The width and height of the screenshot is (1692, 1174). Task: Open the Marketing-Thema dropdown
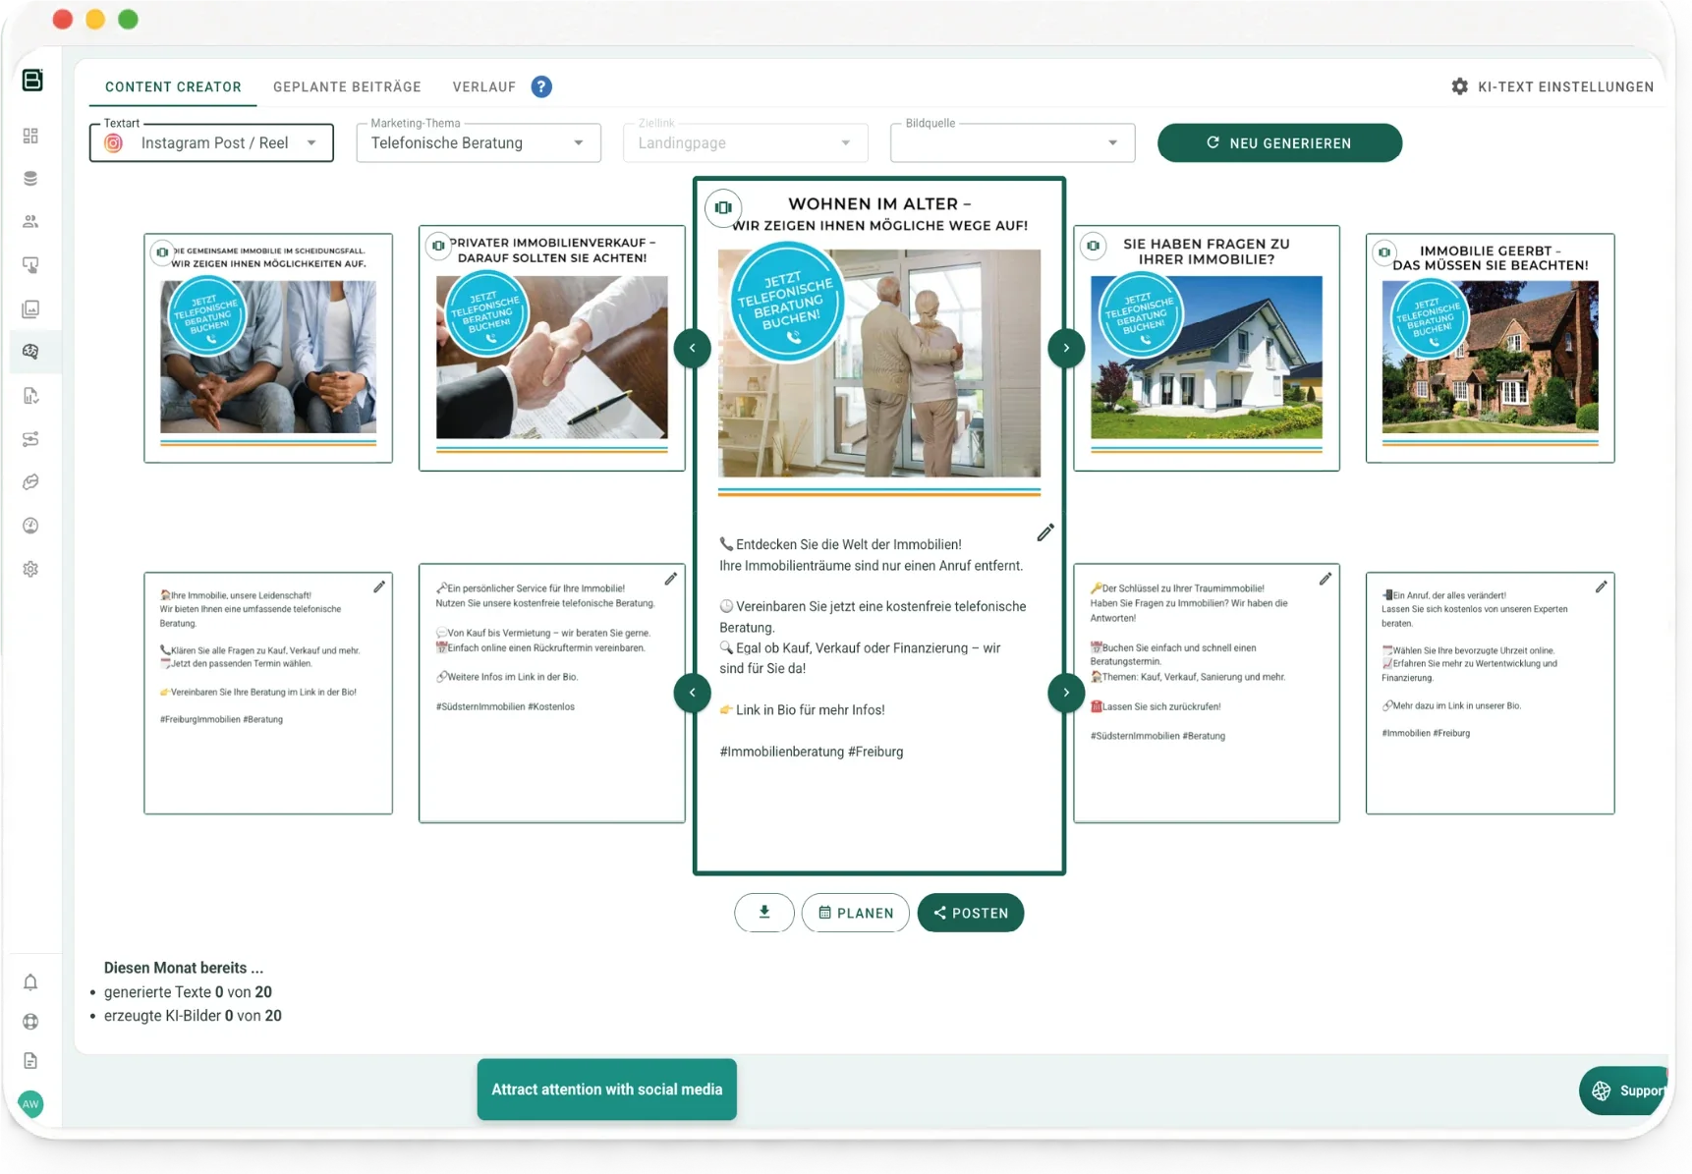[479, 142]
